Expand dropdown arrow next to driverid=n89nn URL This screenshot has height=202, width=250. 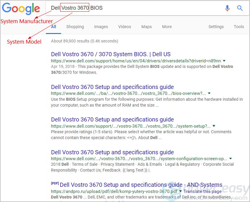pos(224,61)
